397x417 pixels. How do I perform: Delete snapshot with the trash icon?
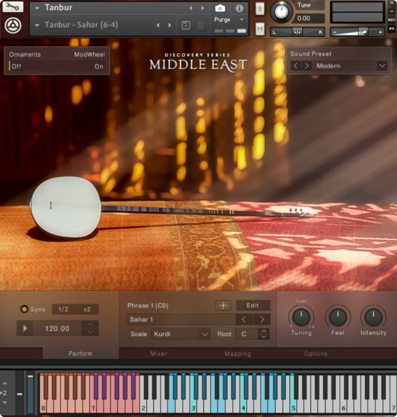point(200,25)
